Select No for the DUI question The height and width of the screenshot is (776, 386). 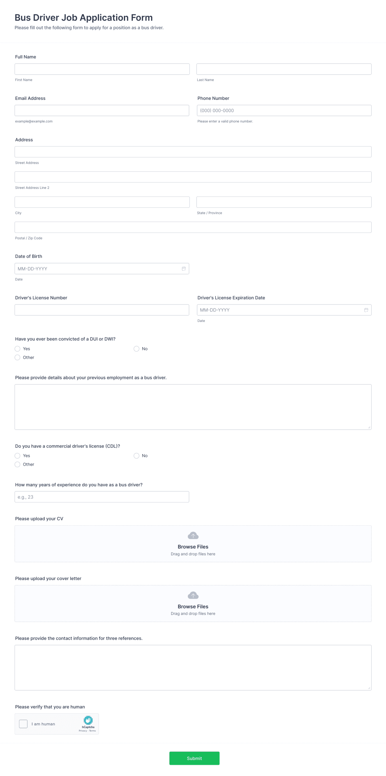[x=137, y=349]
